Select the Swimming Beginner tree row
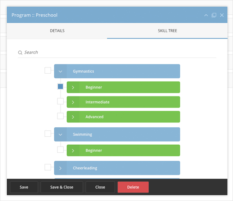 pyautogui.click(x=123, y=151)
